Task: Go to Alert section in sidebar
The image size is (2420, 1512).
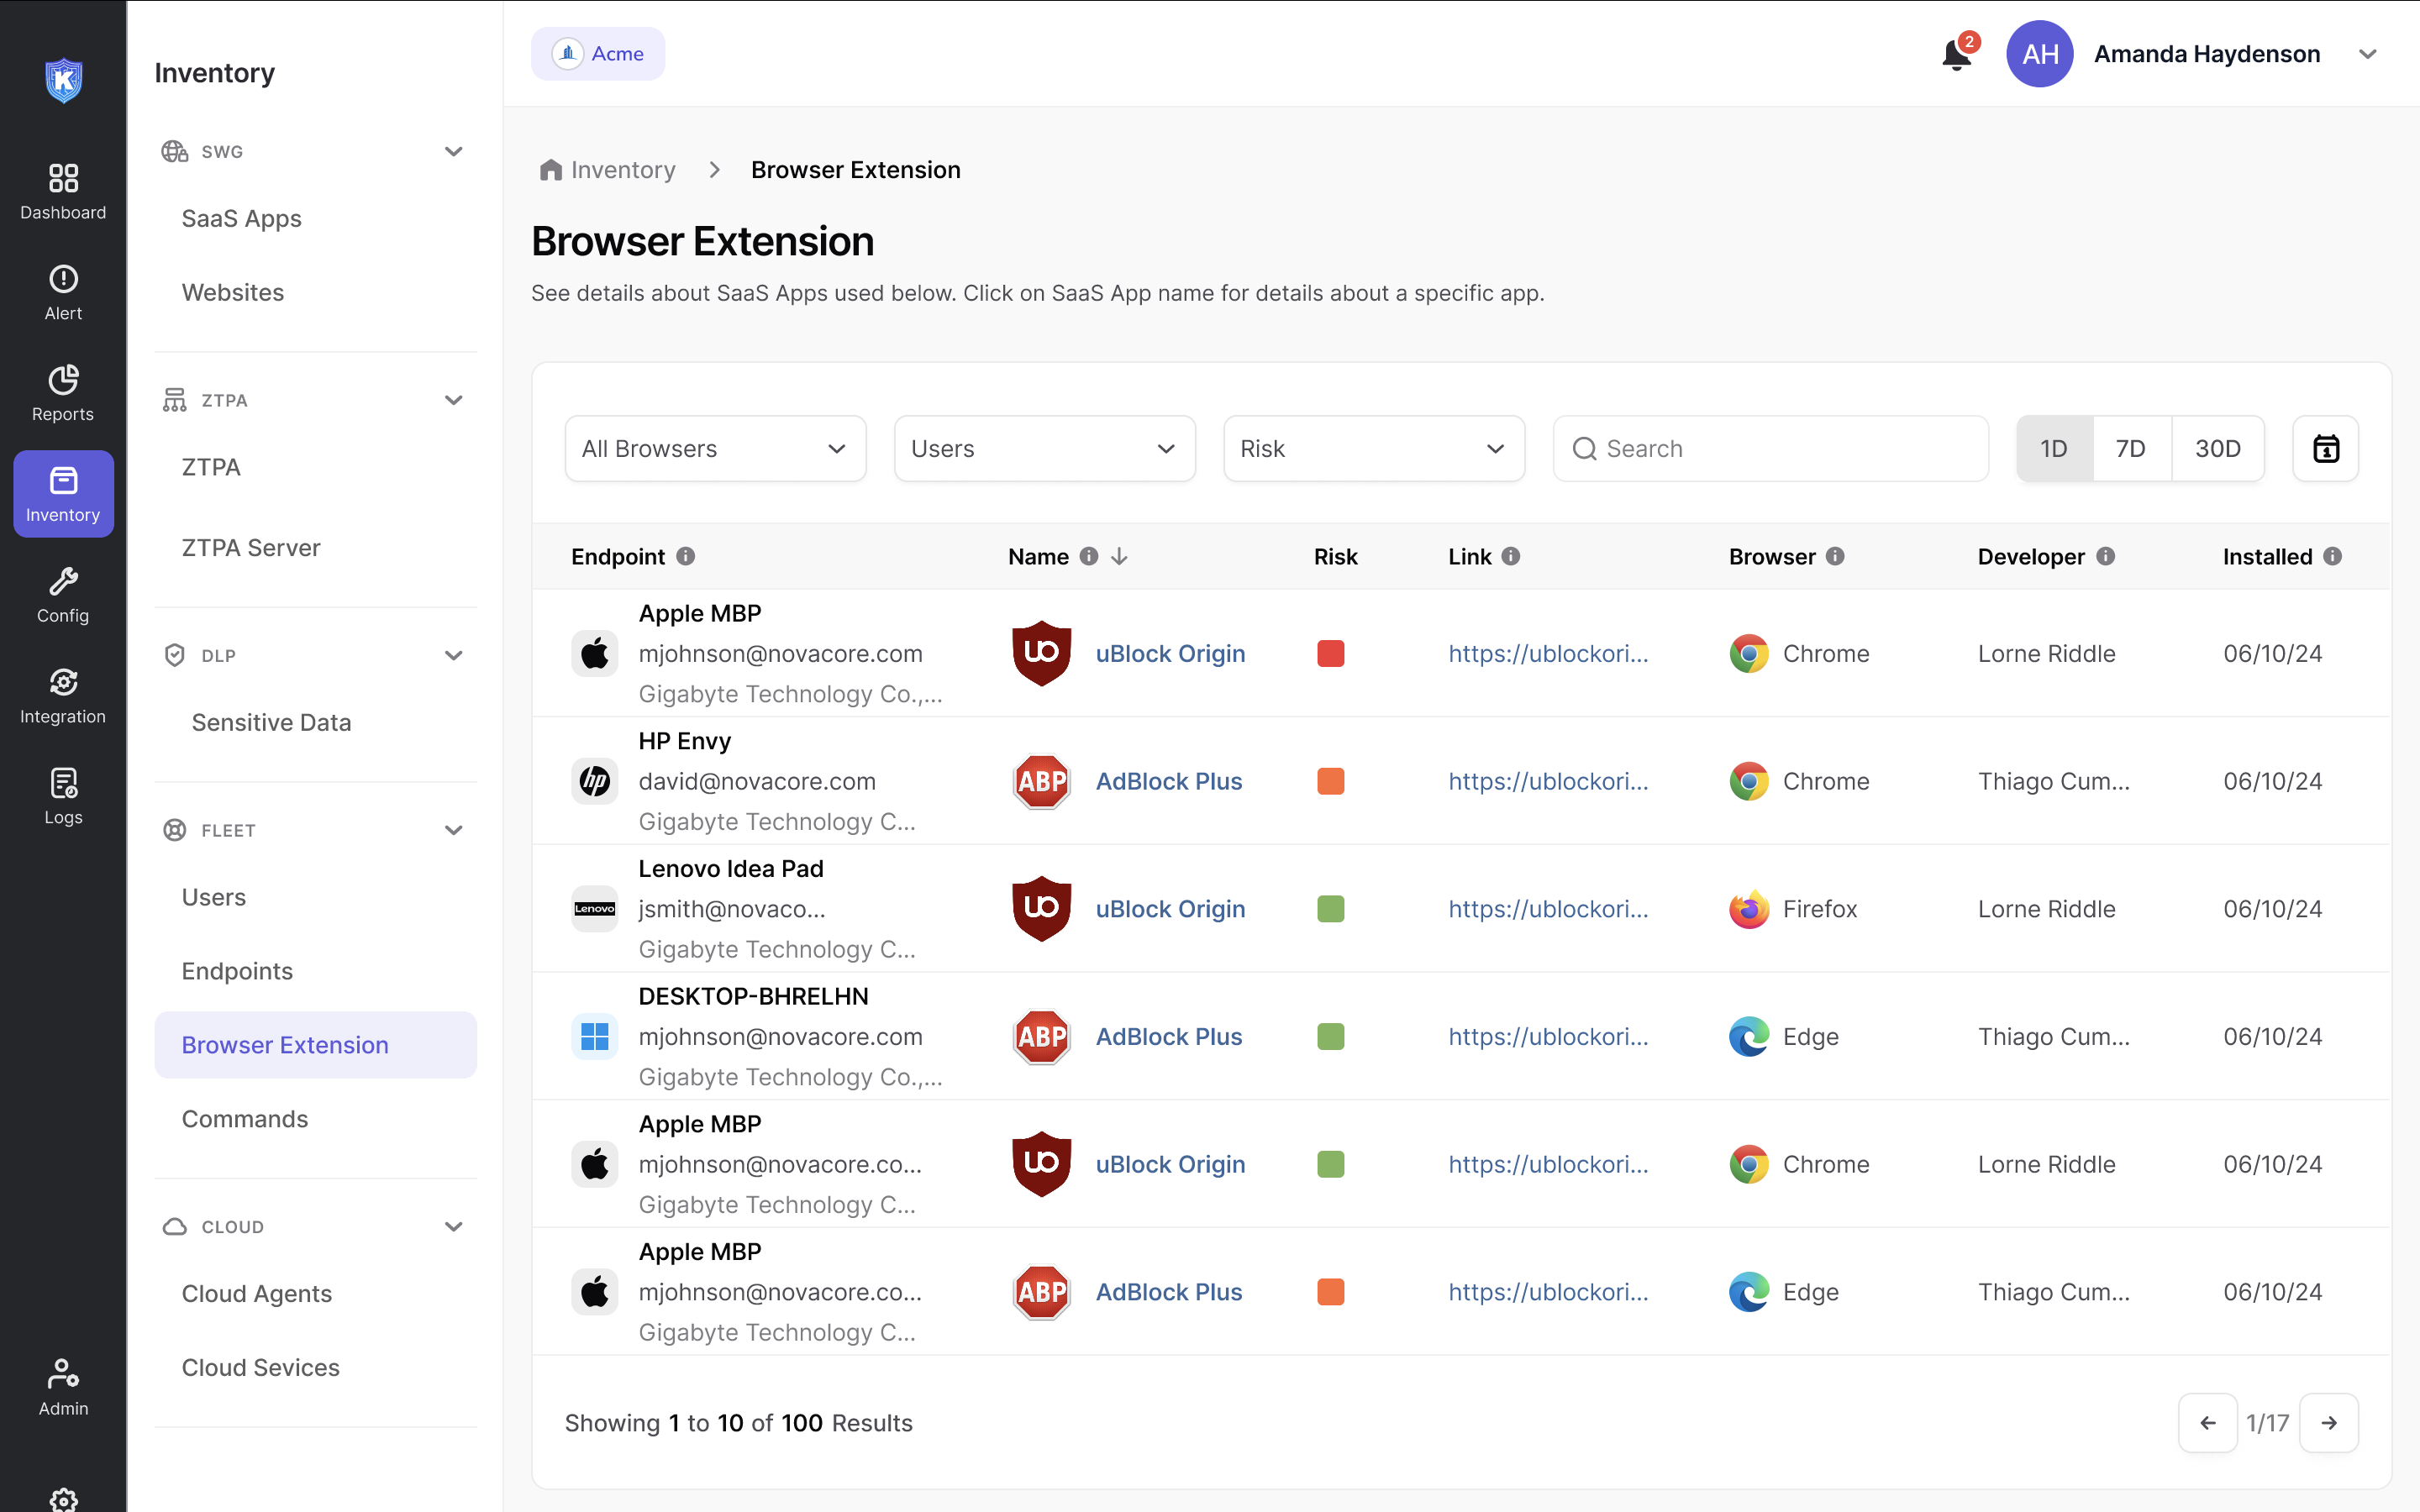Action: [63, 292]
